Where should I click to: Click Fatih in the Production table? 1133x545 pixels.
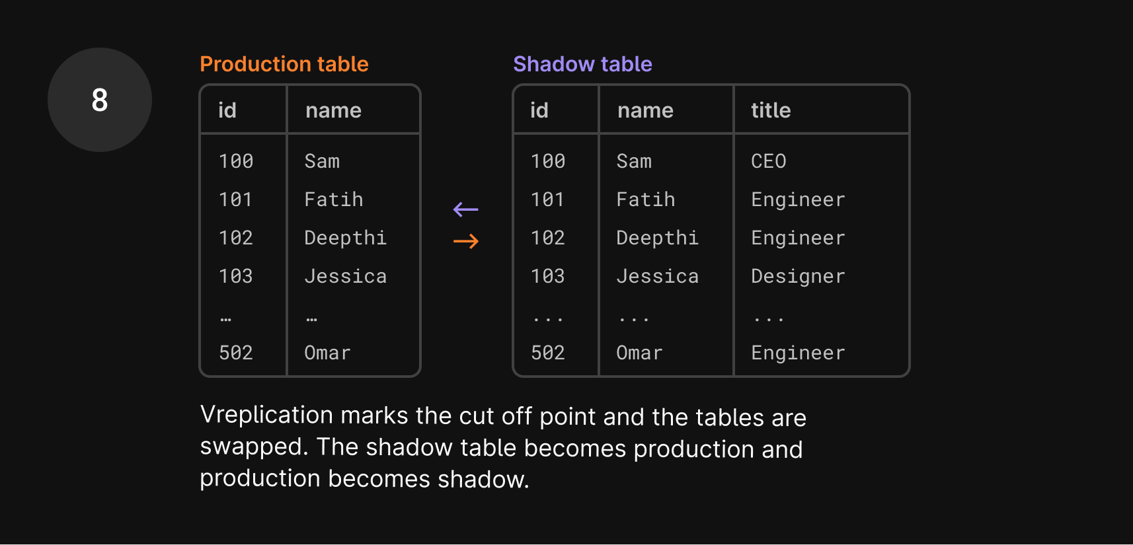pos(334,200)
